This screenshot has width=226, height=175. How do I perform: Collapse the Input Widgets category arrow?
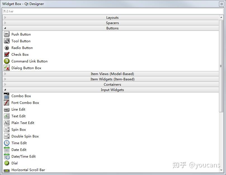point(5,90)
